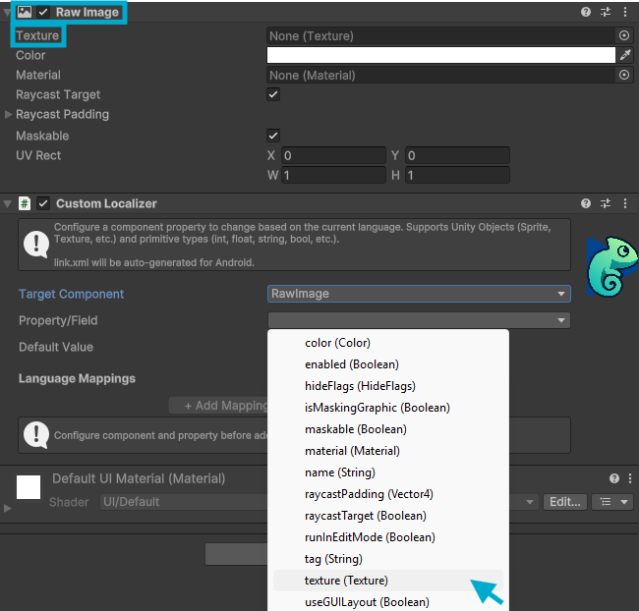639x611 pixels.
Task: Toggle the Raycast Target checkbox
Action: [273, 94]
